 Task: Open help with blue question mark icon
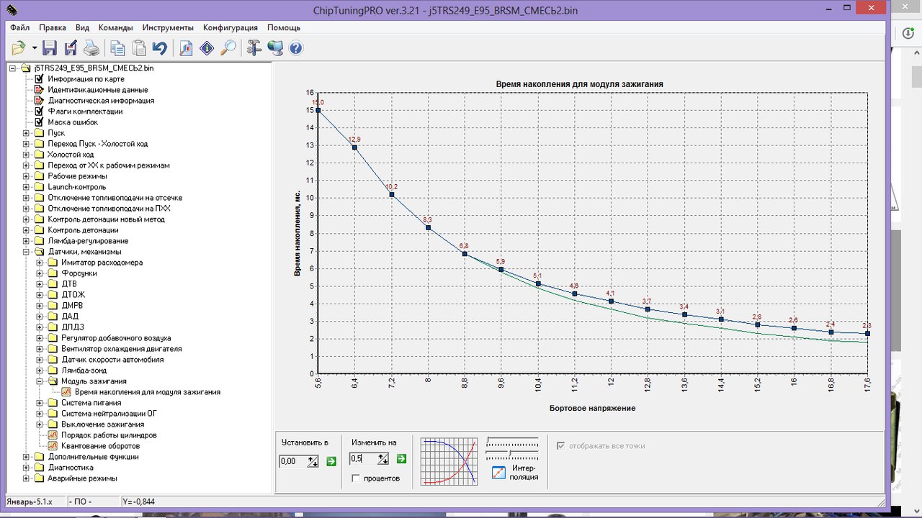[x=295, y=48]
